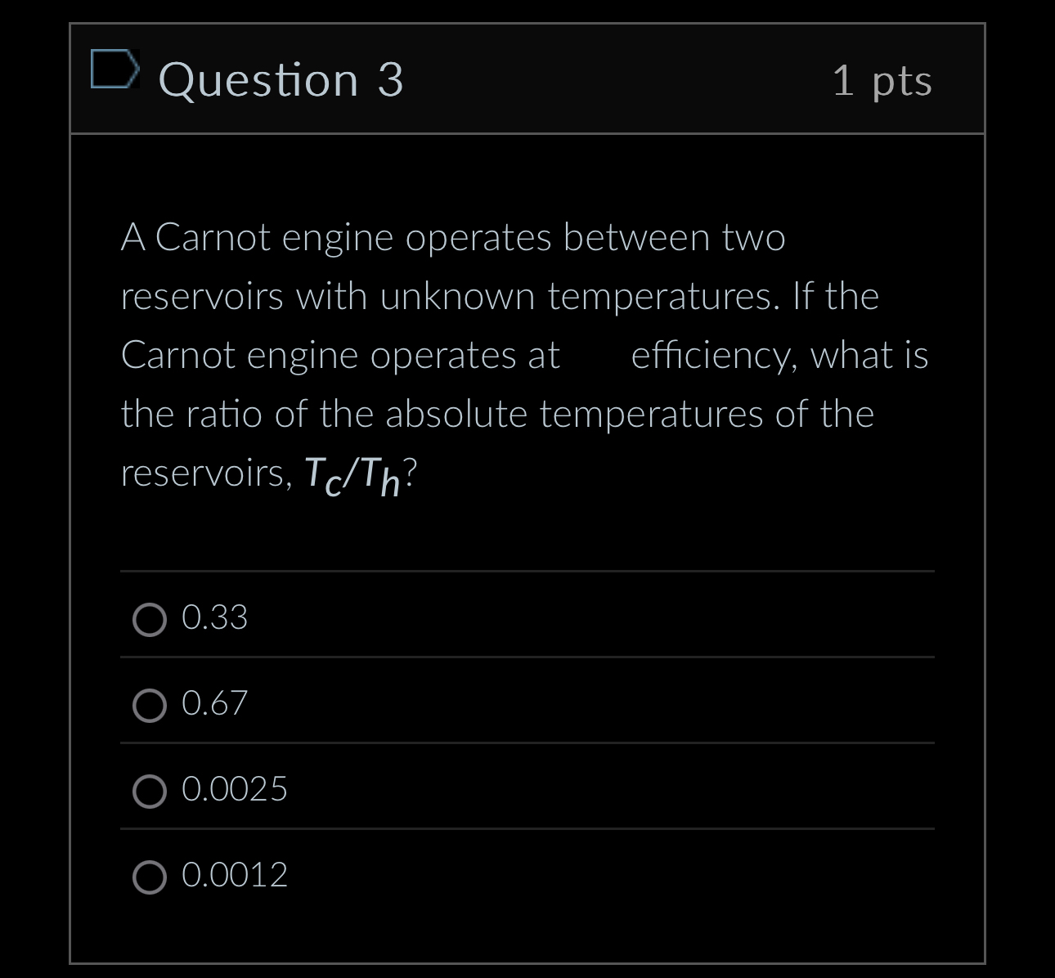This screenshot has height=978, width=1055.
Task: Click the circle next to the last answer
Action: 150,877
